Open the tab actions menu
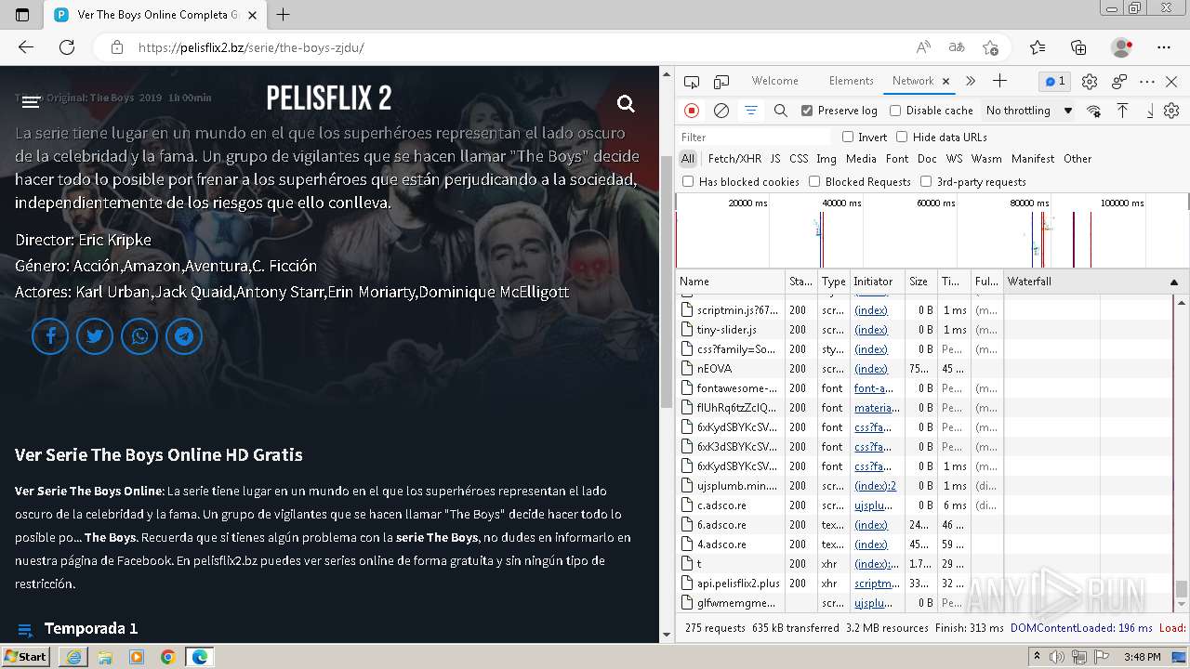The width and height of the screenshot is (1190, 669). pyautogui.click(x=22, y=15)
